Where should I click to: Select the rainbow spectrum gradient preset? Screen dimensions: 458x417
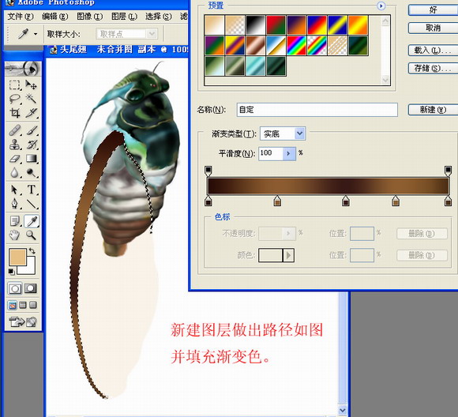[296, 45]
